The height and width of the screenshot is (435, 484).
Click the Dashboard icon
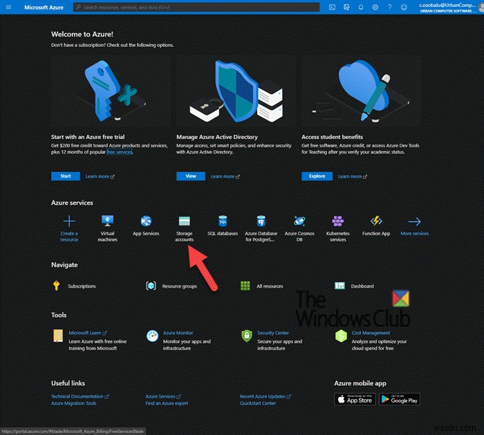coord(340,286)
